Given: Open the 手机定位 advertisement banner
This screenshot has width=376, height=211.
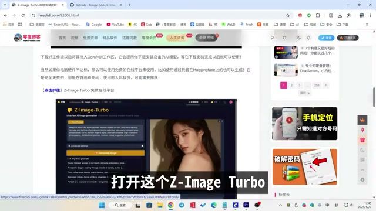Looking at the screenshot, I should pyautogui.click(x=304, y=124).
